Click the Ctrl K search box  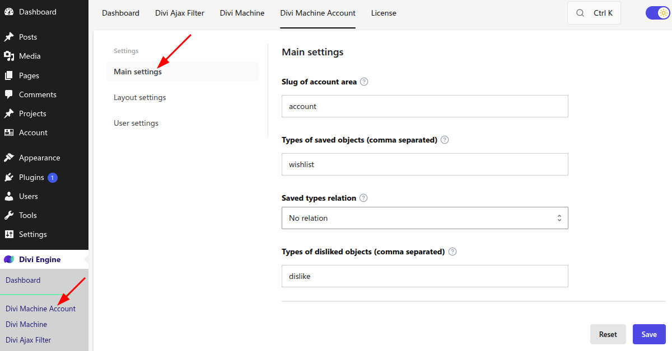pos(594,13)
